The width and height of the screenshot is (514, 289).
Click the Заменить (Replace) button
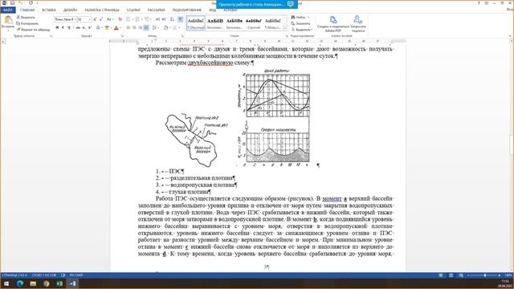tap(300, 23)
